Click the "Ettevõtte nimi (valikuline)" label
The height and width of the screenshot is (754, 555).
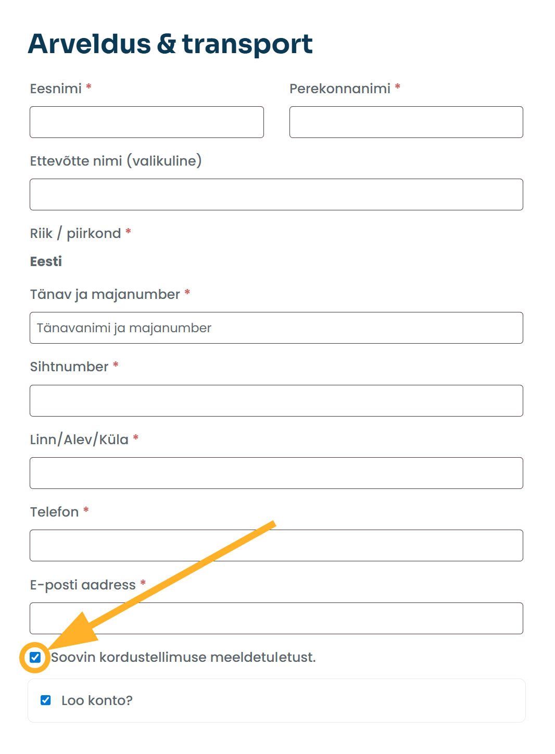pyautogui.click(x=116, y=161)
